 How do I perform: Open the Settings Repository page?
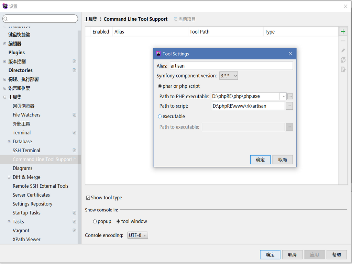tap(33, 204)
